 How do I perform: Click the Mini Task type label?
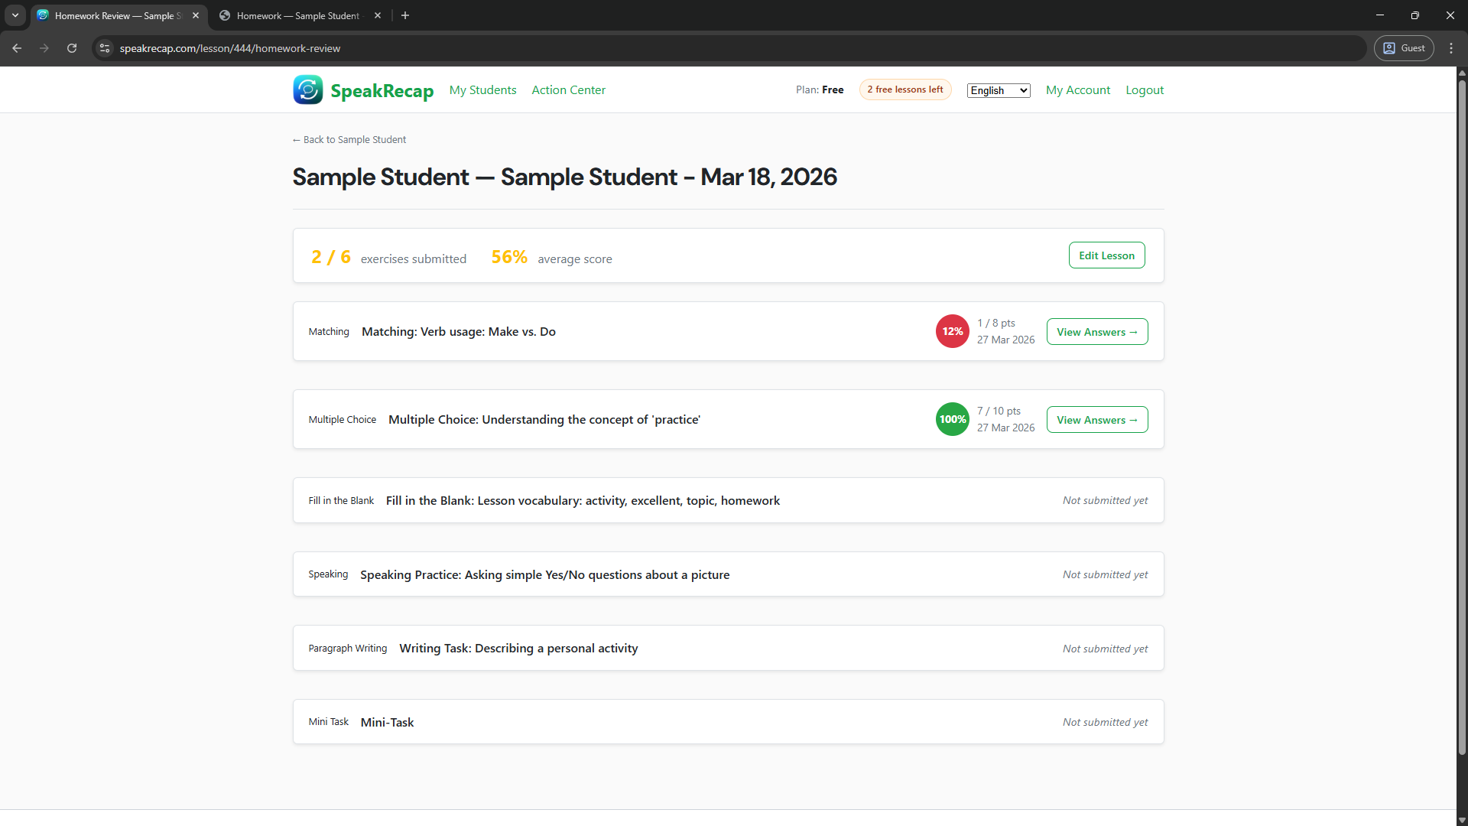pyautogui.click(x=328, y=721)
